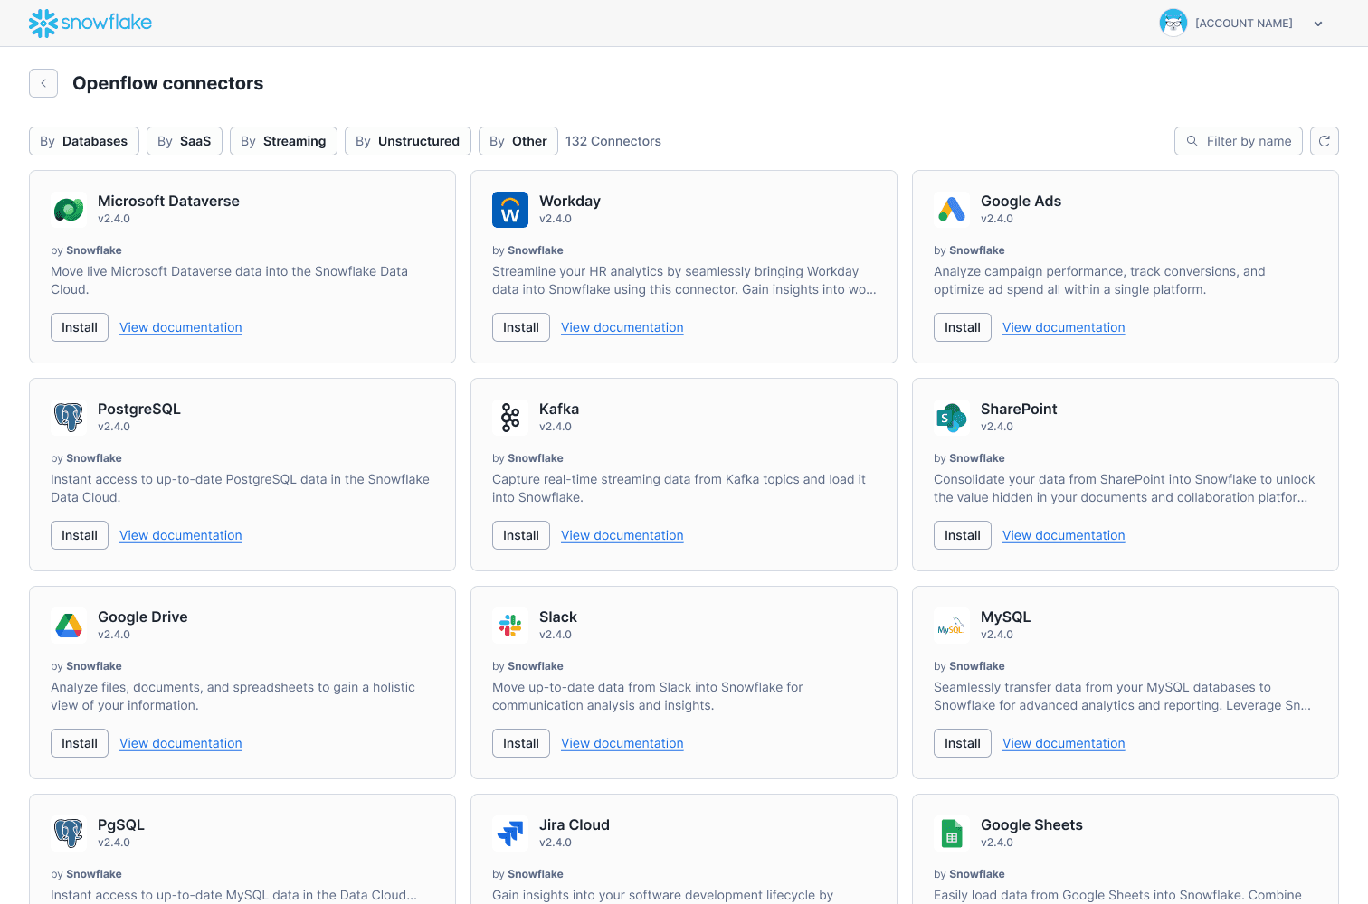This screenshot has width=1368, height=904.
Task: Filter connectors By Databases
Action: coord(84,141)
